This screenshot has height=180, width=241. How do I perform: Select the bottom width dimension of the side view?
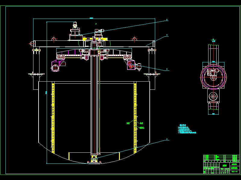pyautogui.click(x=213, y=114)
